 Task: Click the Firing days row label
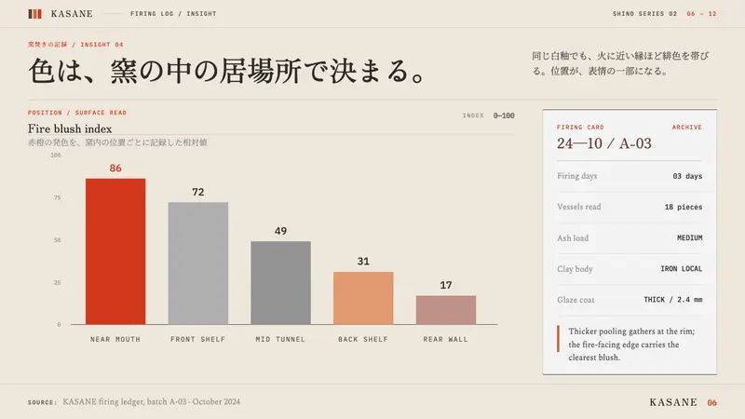click(x=577, y=176)
